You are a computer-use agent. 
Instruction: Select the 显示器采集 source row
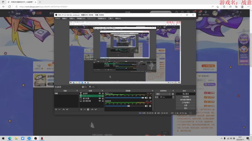coord(92,101)
